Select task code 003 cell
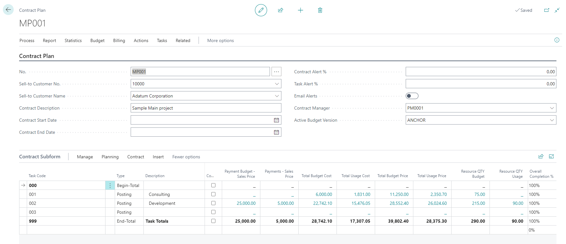 tap(66, 212)
